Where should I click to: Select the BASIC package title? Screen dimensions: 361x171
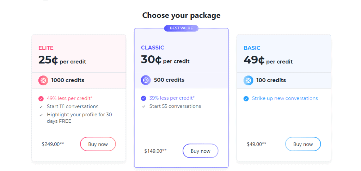pyautogui.click(x=252, y=48)
